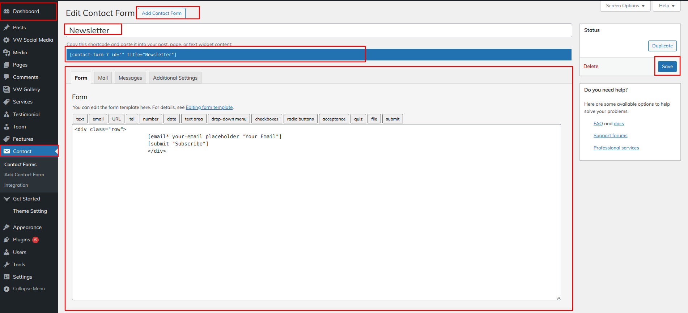The width and height of the screenshot is (688, 313).
Task: Click the Plugins plug icon
Action: [x=7, y=240]
